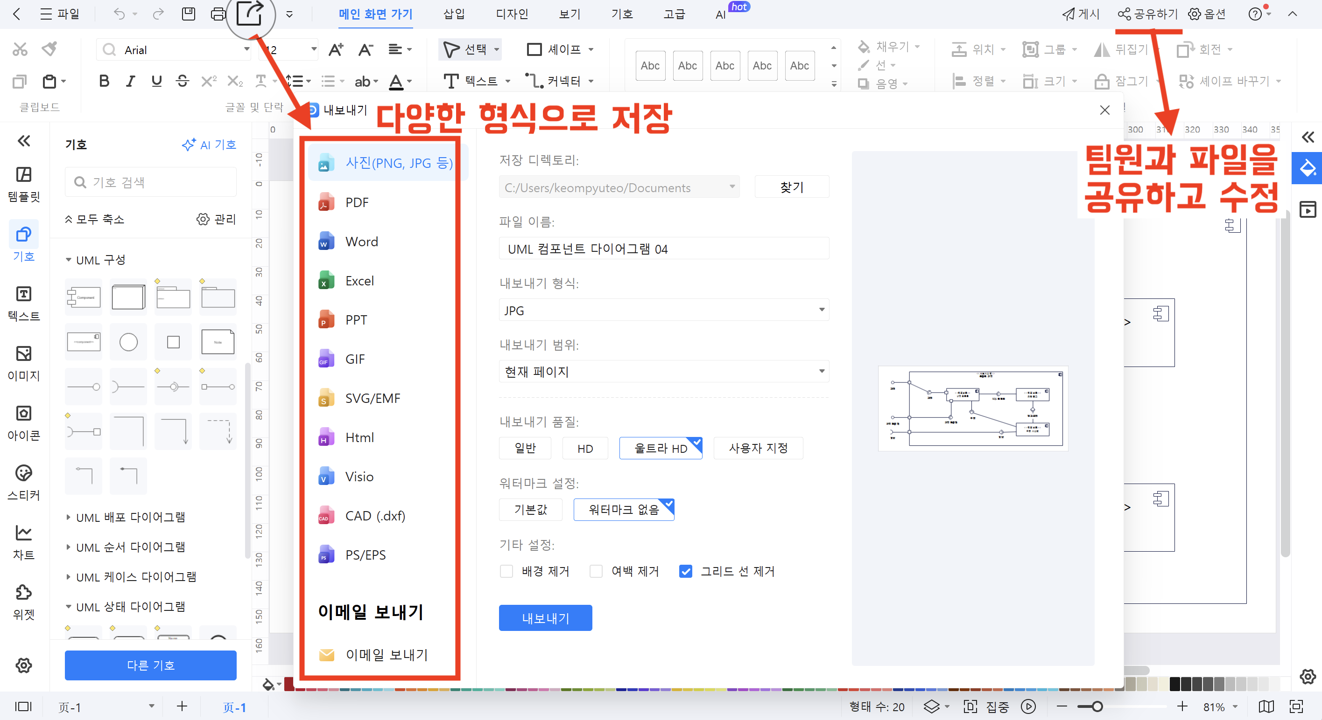Open the Chart panel in sidebar
The image size is (1322, 720).
pos(24,541)
